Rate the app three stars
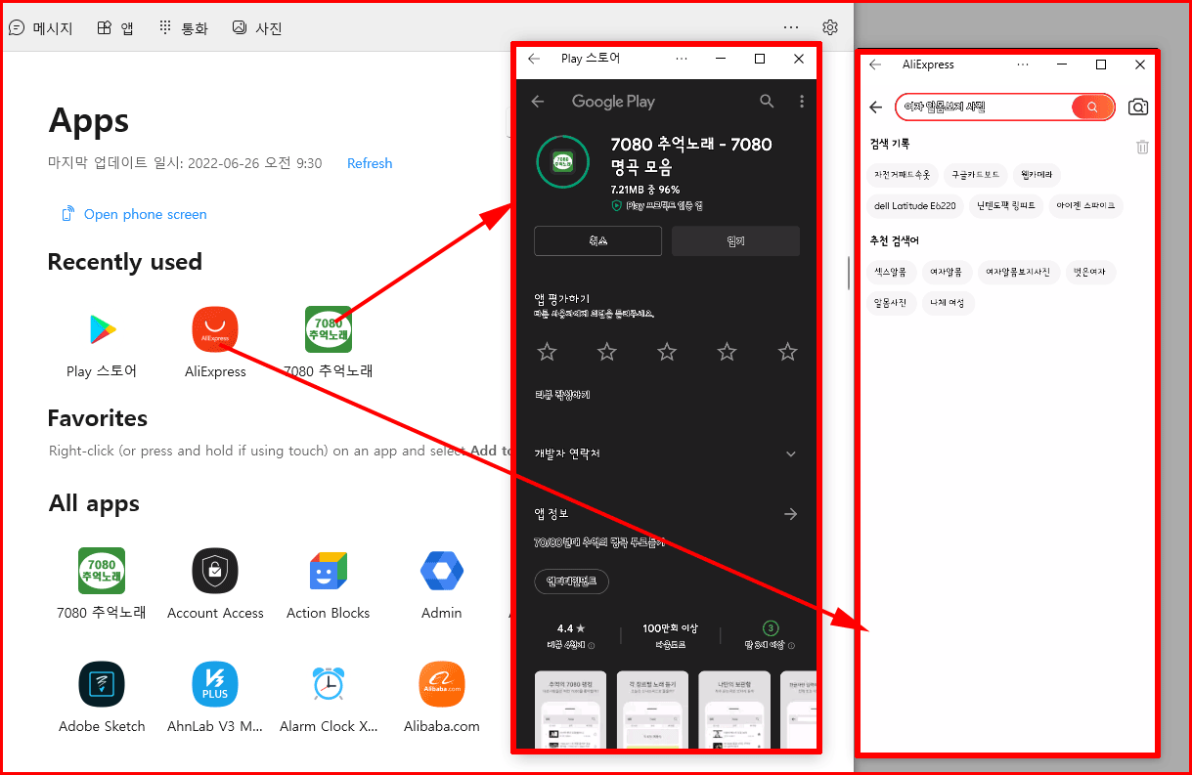 [x=667, y=352]
